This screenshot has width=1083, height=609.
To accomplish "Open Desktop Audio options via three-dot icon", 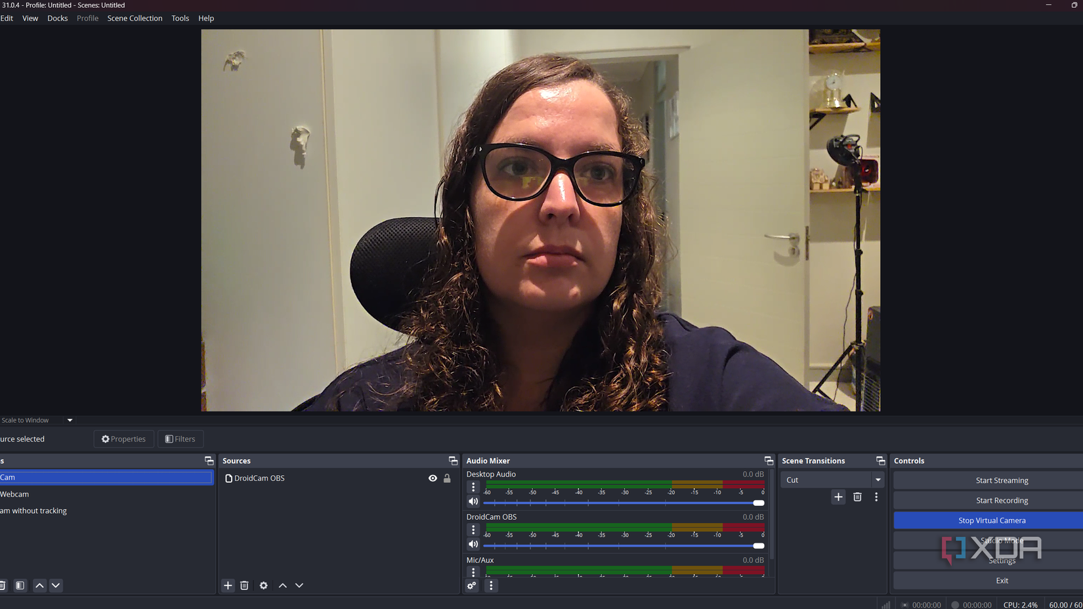I will tap(473, 486).
